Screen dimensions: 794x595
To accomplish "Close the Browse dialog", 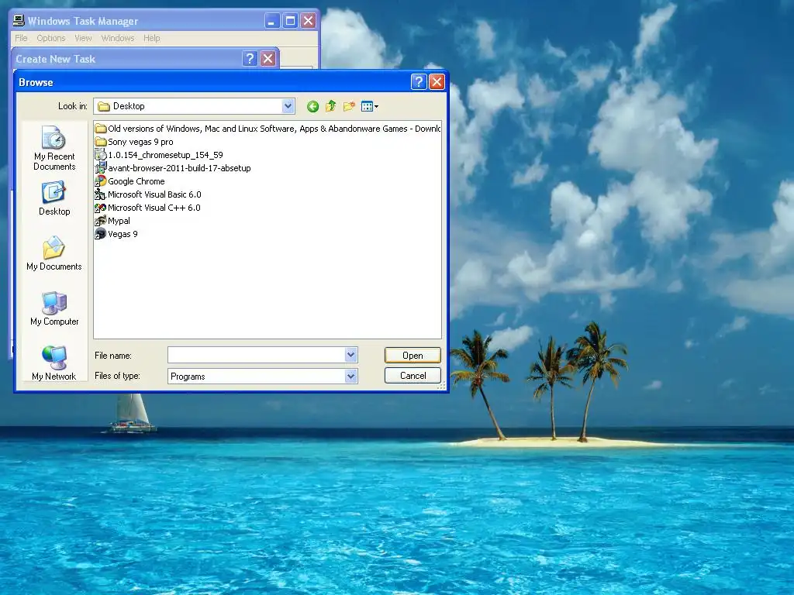I will coord(437,82).
